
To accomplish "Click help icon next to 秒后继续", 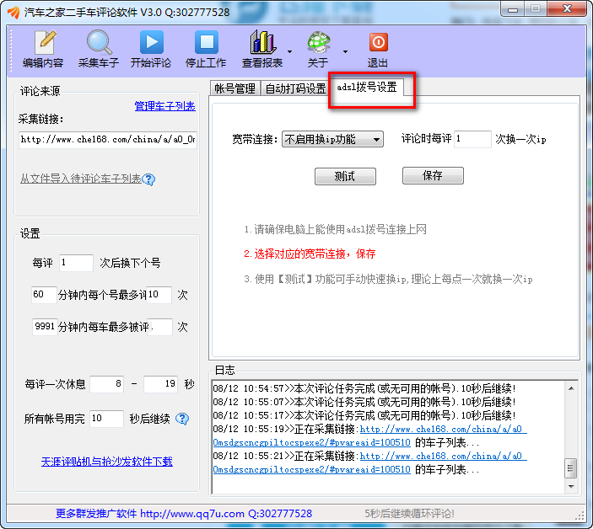I will click(181, 419).
